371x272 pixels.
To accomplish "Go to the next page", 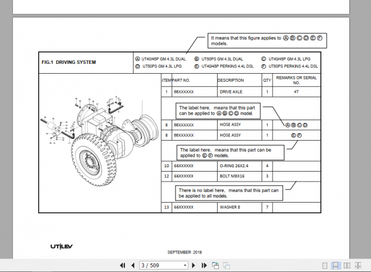I will (194, 265).
